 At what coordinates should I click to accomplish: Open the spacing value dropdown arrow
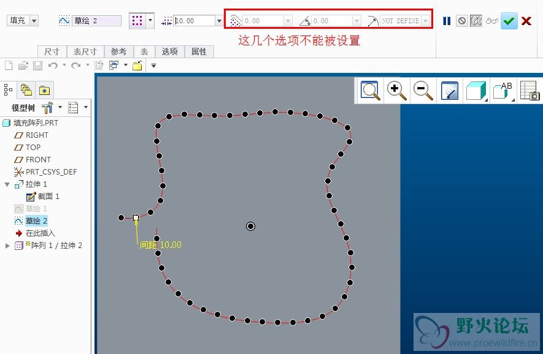tap(219, 21)
